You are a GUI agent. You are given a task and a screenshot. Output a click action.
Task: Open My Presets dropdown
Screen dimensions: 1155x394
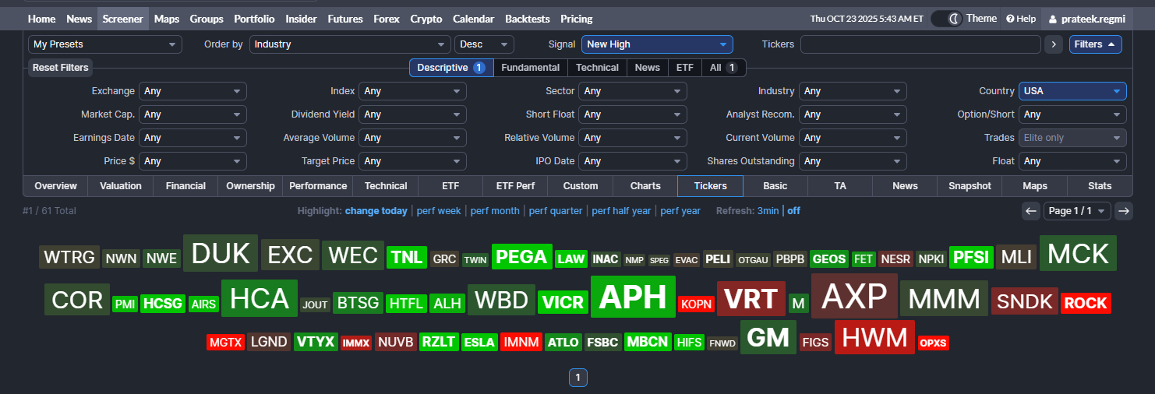(x=105, y=44)
